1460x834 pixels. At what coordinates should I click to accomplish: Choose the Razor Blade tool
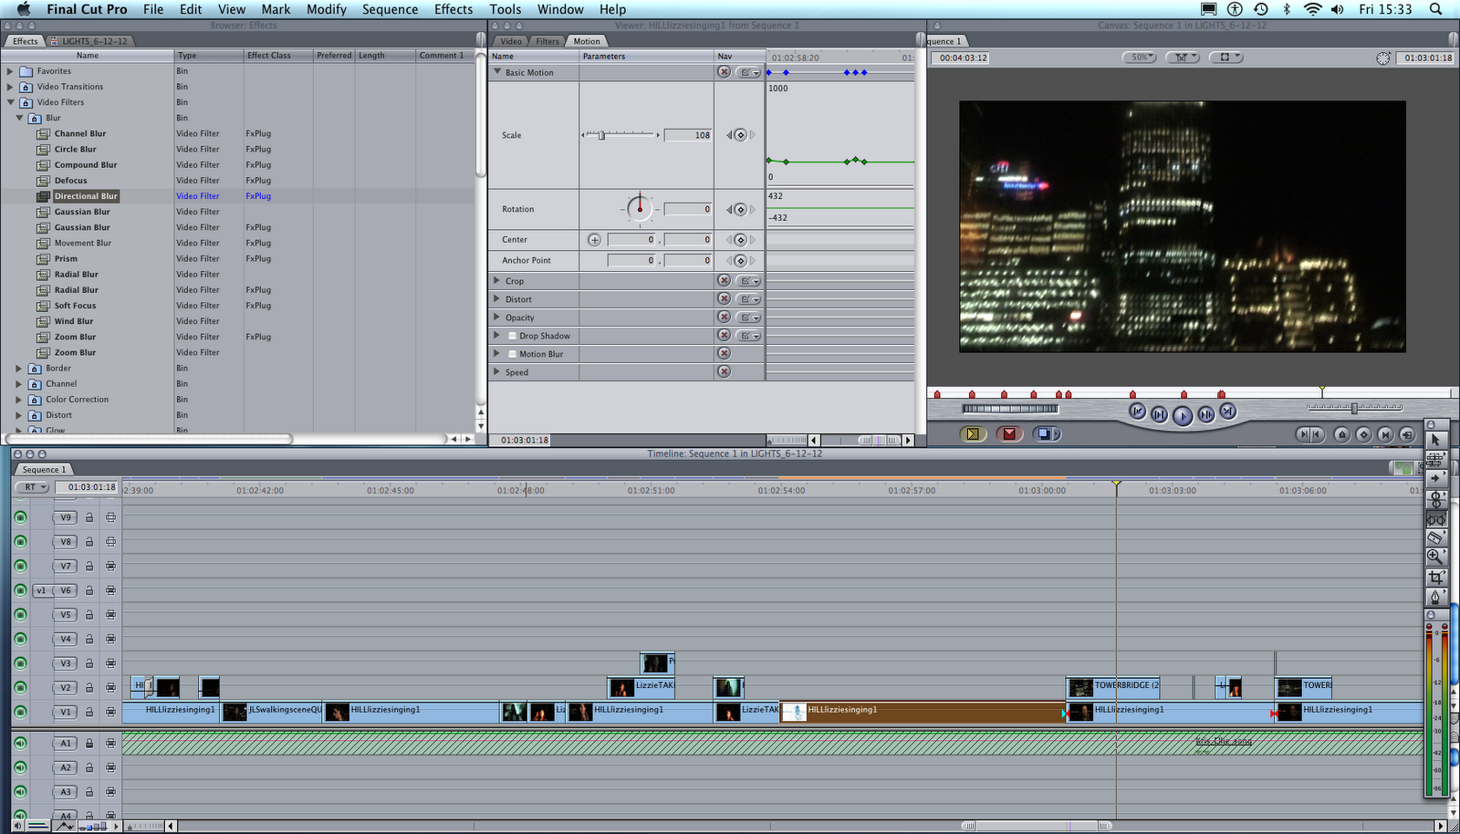1435,538
